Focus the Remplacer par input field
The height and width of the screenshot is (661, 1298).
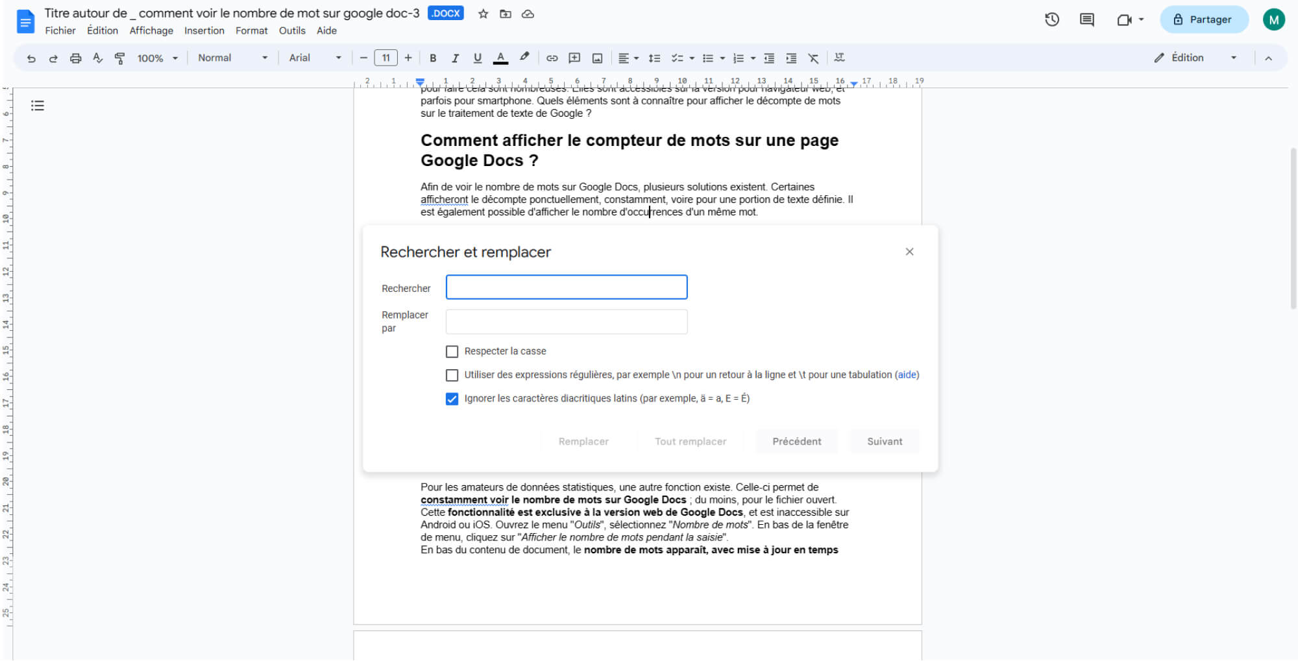[567, 322]
